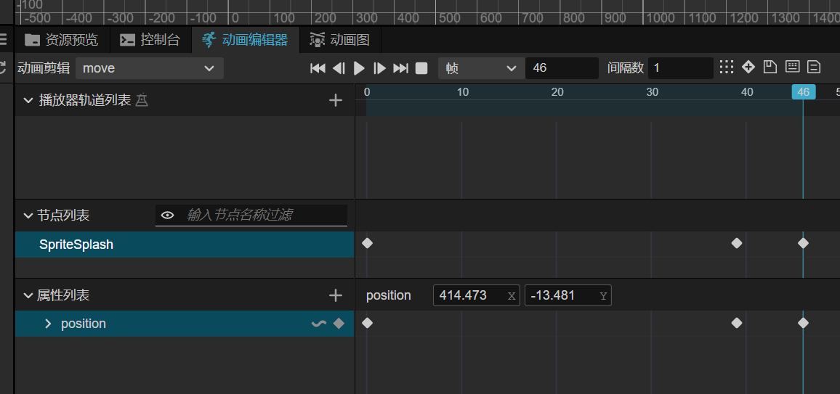This screenshot has height=394, width=840.
Task: Click the current frame field showing 46
Action: (x=562, y=68)
